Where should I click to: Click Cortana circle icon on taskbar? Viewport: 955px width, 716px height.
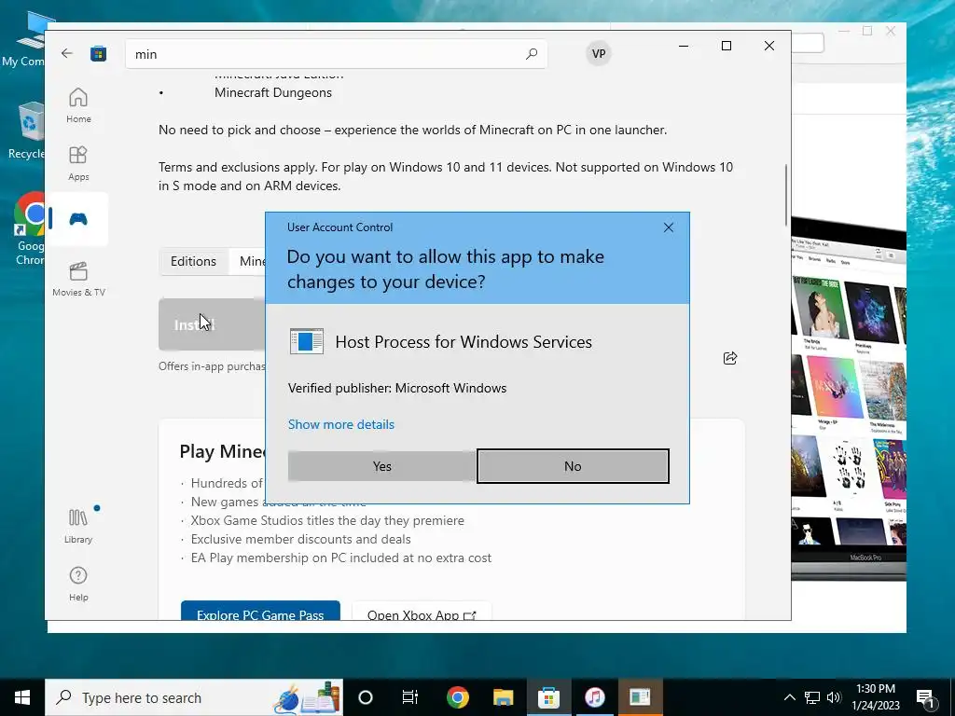tap(366, 697)
